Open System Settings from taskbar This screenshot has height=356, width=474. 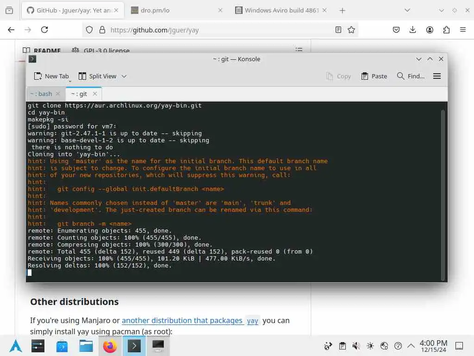pos(38,346)
